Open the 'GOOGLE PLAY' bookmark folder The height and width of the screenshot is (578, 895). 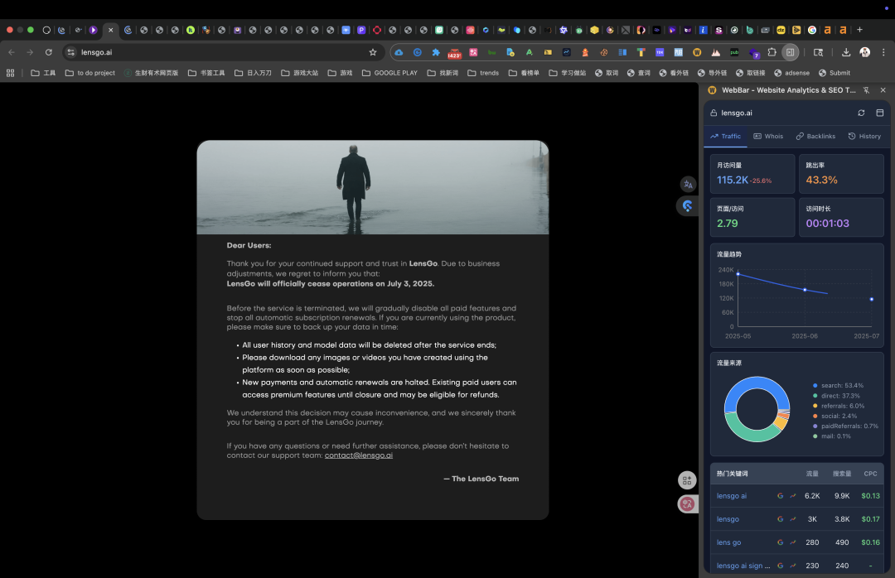coord(389,73)
